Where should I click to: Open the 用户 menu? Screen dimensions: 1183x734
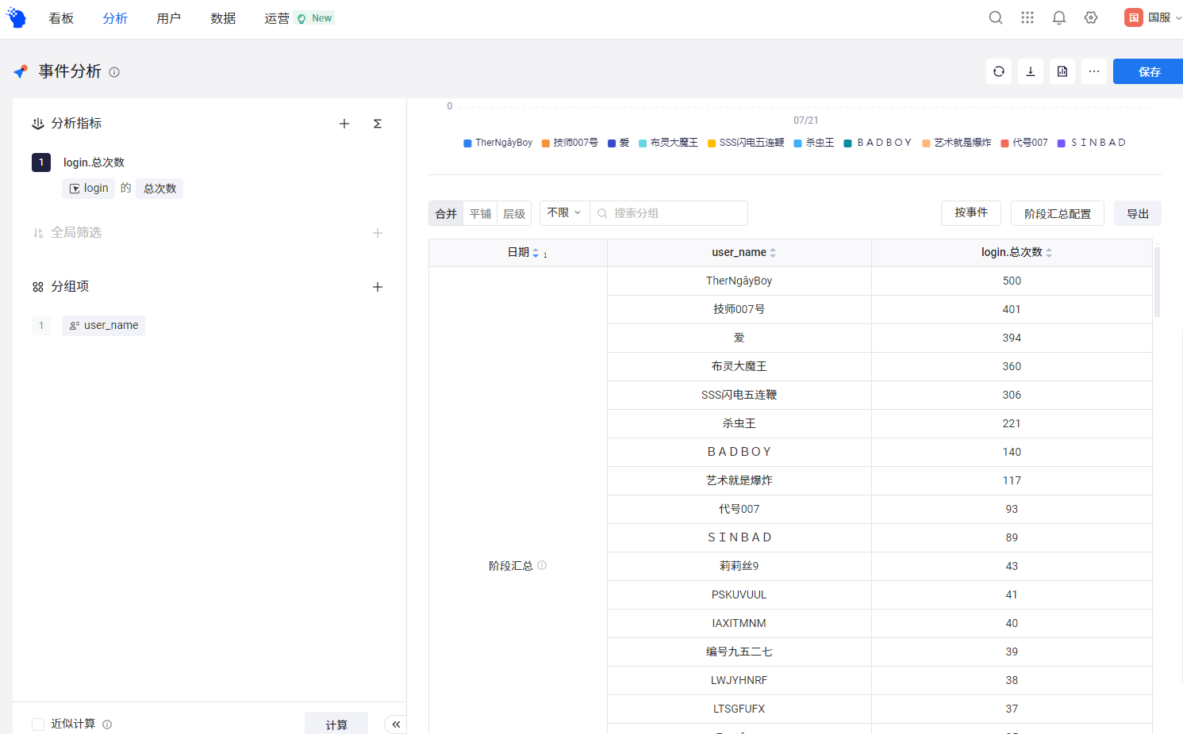169,18
